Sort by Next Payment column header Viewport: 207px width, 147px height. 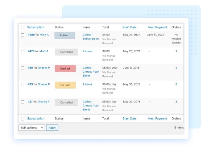tap(157, 27)
